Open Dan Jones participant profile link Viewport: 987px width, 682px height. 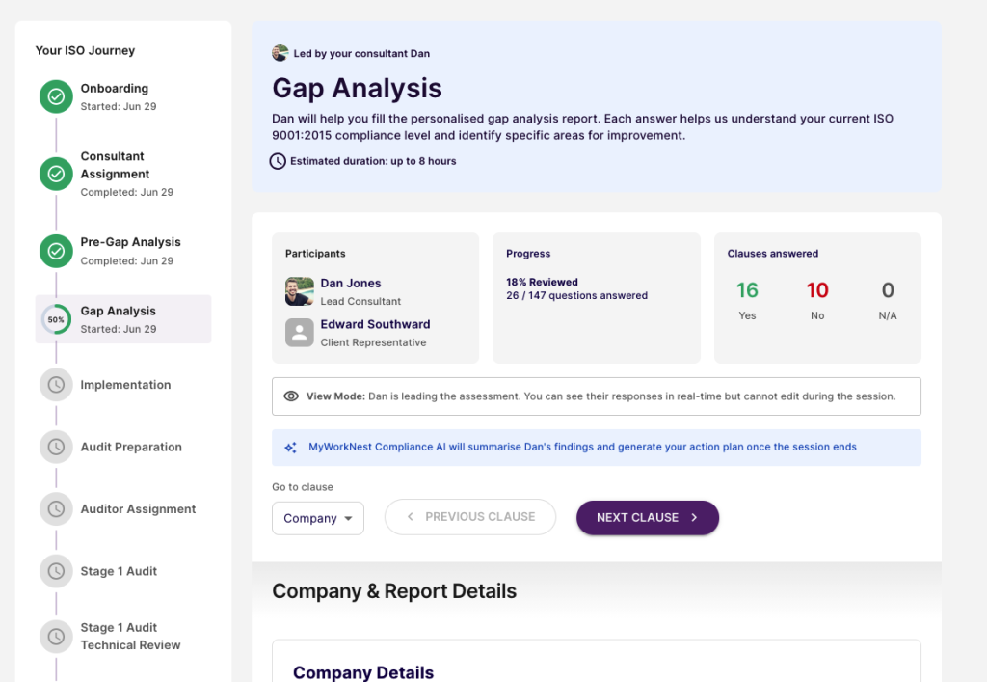(351, 284)
